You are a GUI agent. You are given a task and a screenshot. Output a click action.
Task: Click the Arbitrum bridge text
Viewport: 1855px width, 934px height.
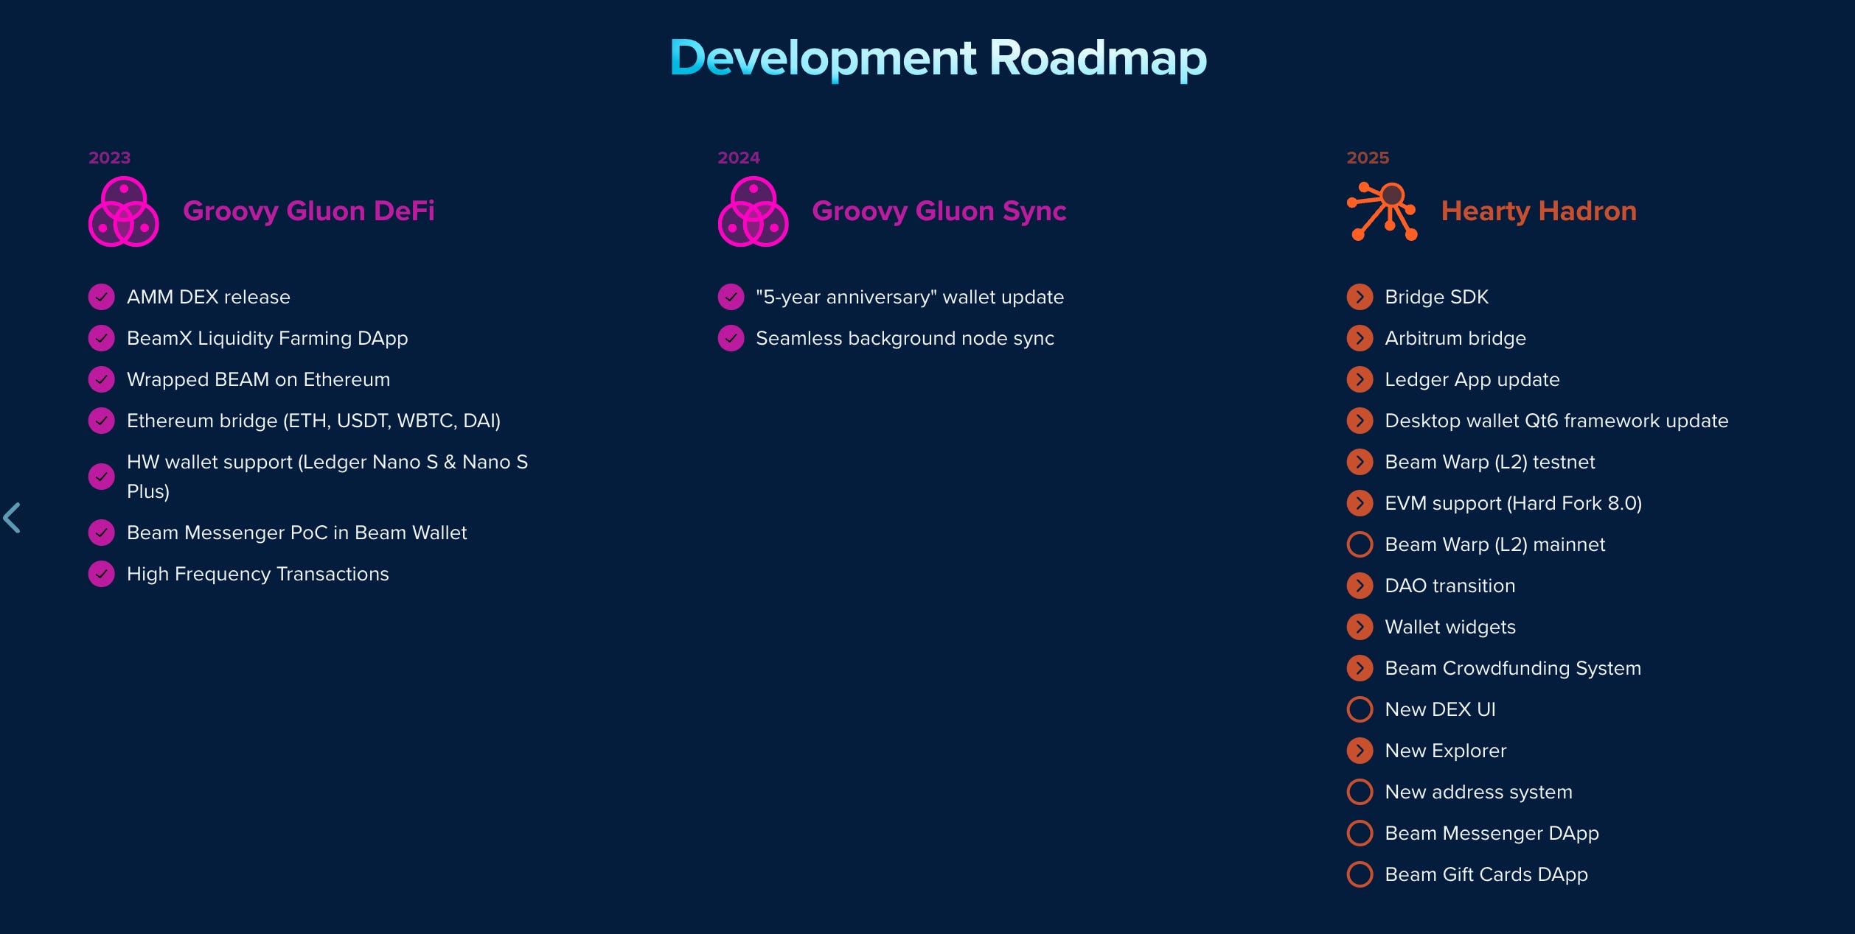[1455, 338]
